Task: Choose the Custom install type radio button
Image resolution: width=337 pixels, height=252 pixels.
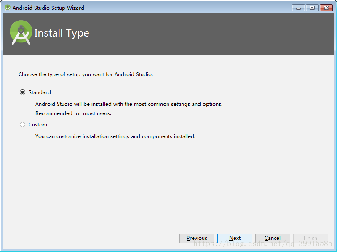Action: tap(23, 125)
